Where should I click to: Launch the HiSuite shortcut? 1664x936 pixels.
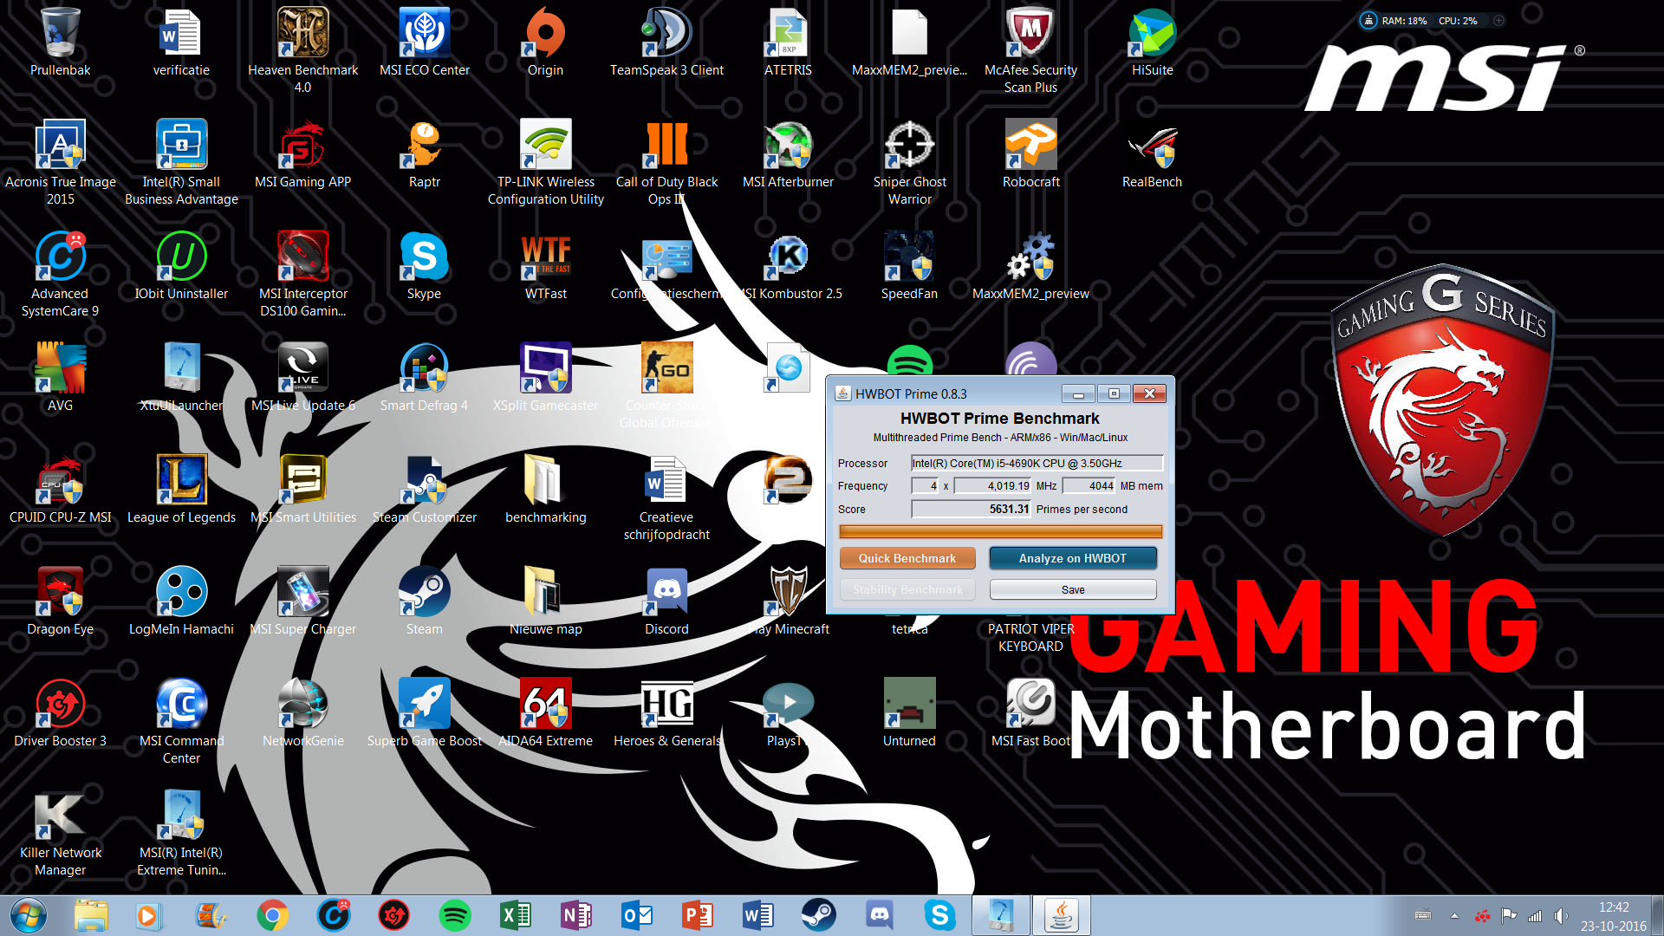click(x=1152, y=42)
